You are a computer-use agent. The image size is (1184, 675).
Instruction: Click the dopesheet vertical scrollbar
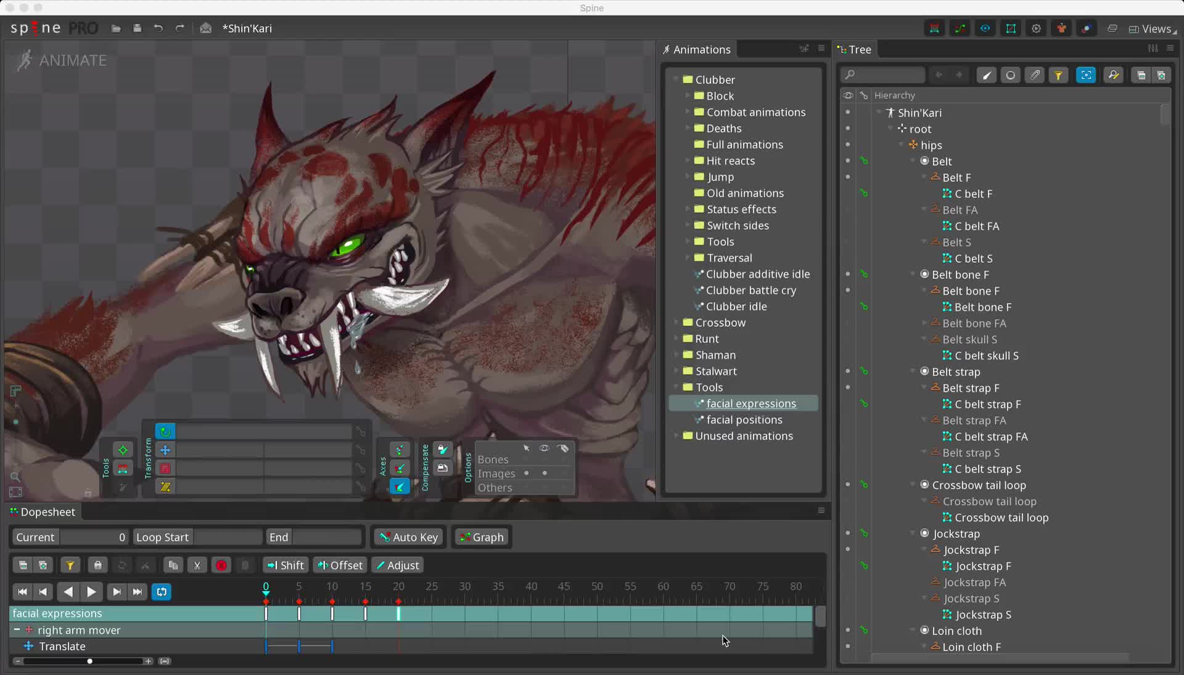[x=820, y=616]
